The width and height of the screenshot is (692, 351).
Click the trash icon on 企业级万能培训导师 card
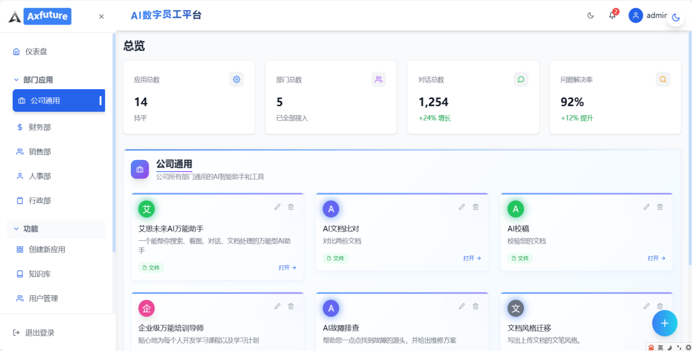291,306
